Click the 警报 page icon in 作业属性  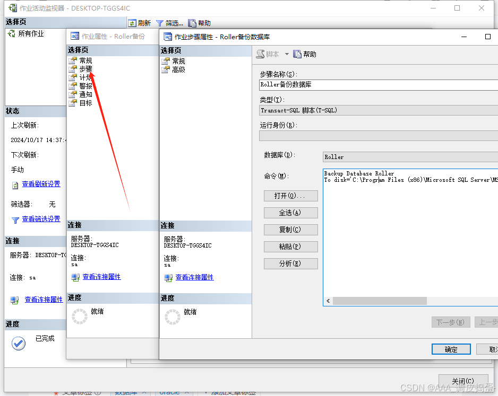click(x=73, y=86)
